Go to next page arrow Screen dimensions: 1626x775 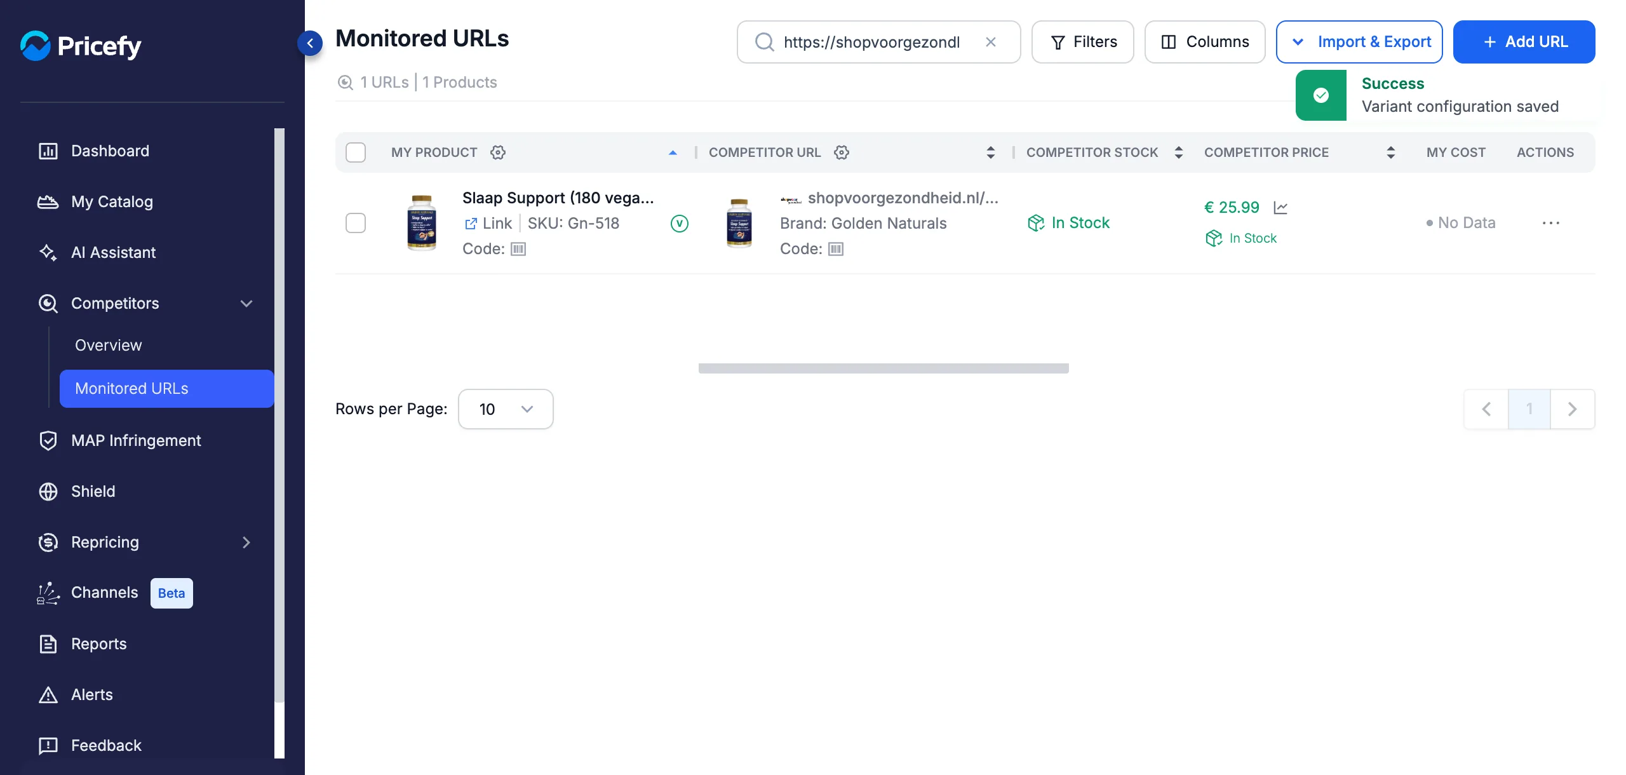click(x=1573, y=409)
